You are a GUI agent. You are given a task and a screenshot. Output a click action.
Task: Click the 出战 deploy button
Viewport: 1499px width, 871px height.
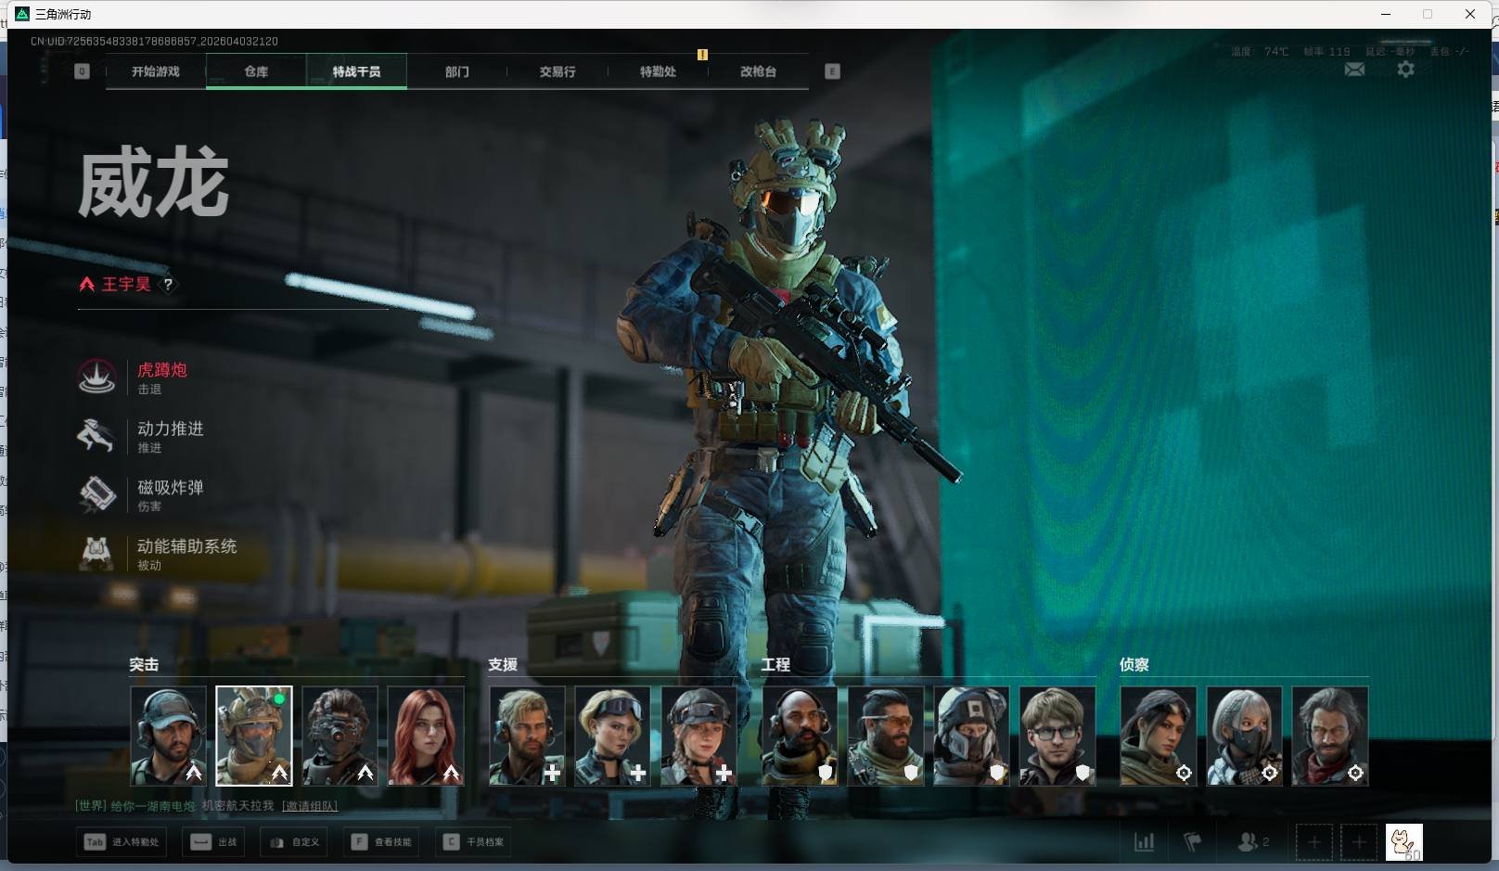pos(214,842)
